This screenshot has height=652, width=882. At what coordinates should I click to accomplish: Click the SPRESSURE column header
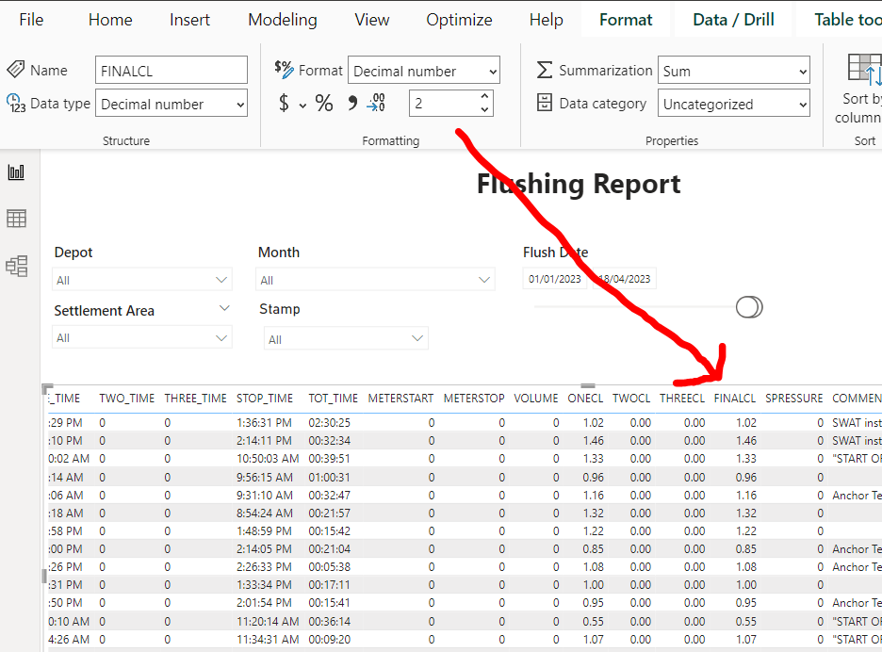pyautogui.click(x=793, y=399)
